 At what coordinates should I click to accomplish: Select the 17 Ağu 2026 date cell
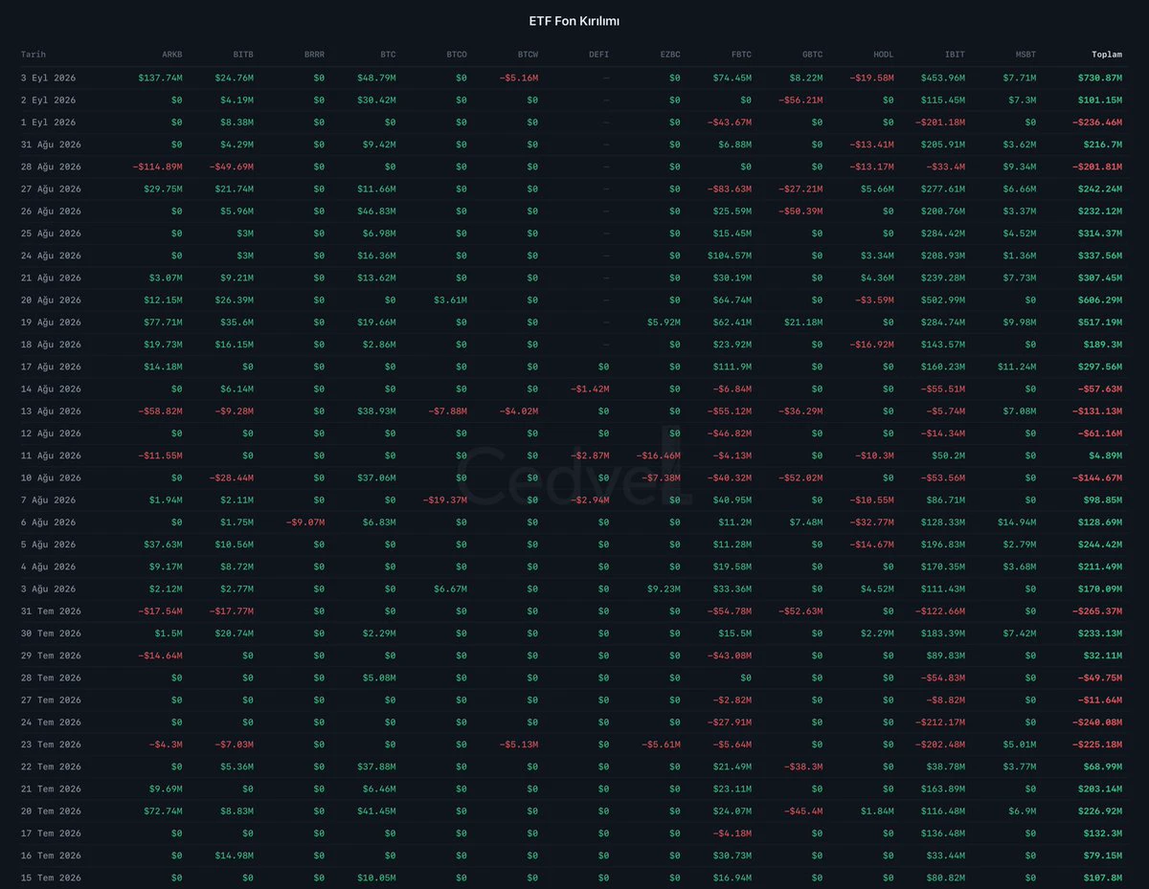click(51, 367)
